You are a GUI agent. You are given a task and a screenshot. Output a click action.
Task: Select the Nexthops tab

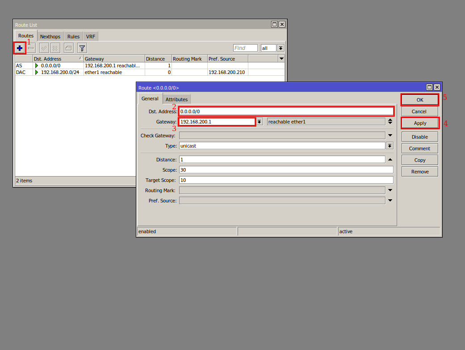point(50,36)
